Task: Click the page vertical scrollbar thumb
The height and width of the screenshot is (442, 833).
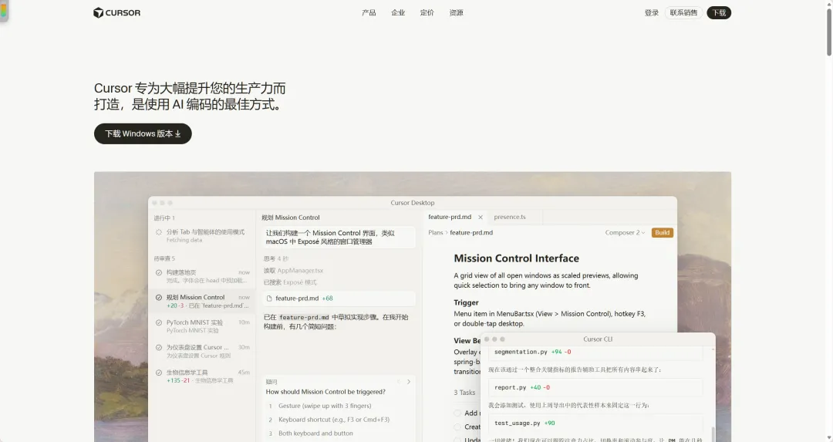Action: [x=828, y=32]
